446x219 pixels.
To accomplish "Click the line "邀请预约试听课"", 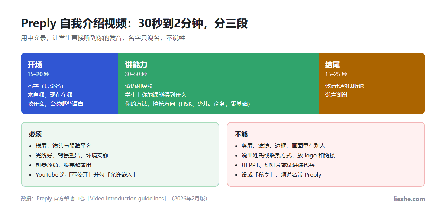I will click(x=345, y=86).
